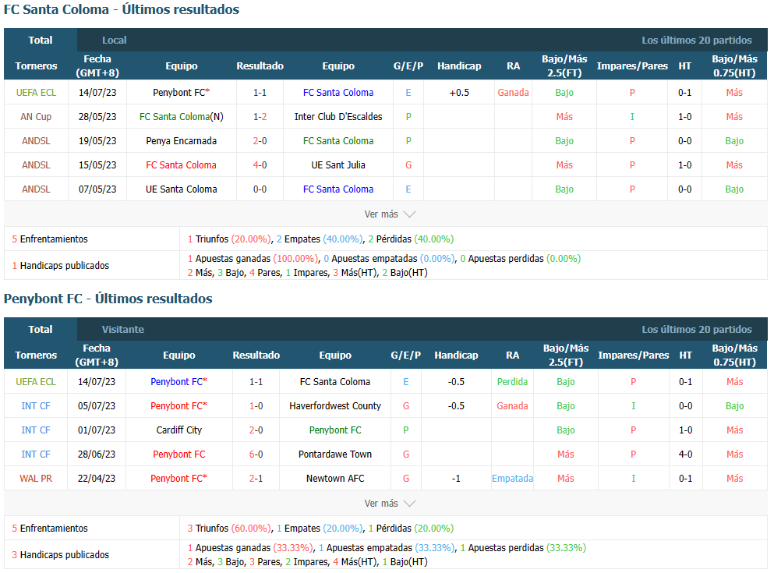
Task: Click Handicap column header in Santa Coloma table
Action: tap(459, 65)
